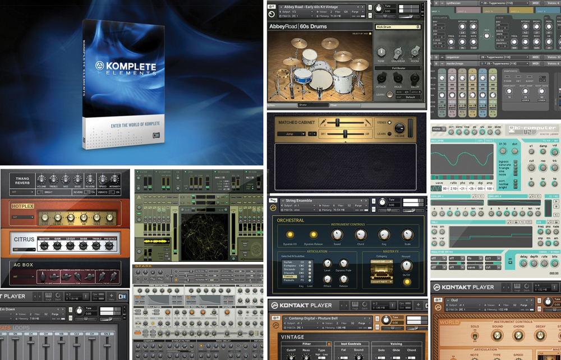Open Map Default dropdown in 60s Drums
The width and height of the screenshot is (561, 360).
tap(408, 97)
